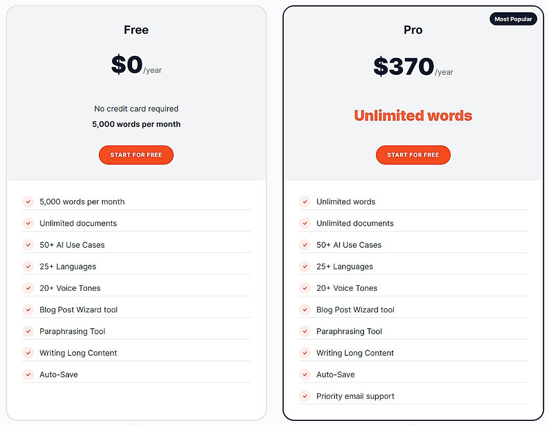Click the Unlimited words orange text

pos(413,115)
